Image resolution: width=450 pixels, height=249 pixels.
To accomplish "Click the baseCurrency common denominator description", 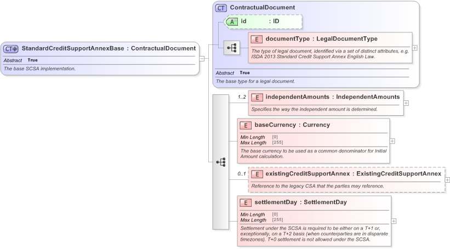I will point(314,154).
